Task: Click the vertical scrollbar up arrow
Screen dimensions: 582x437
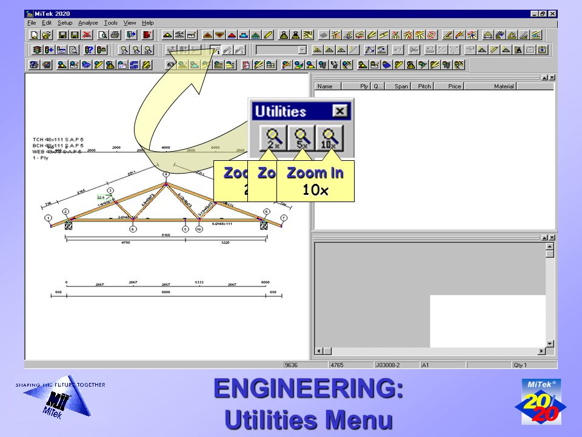Action: pyautogui.click(x=550, y=246)
